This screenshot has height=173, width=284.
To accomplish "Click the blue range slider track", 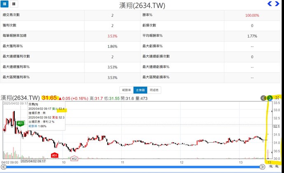I will tap(133, 167).
